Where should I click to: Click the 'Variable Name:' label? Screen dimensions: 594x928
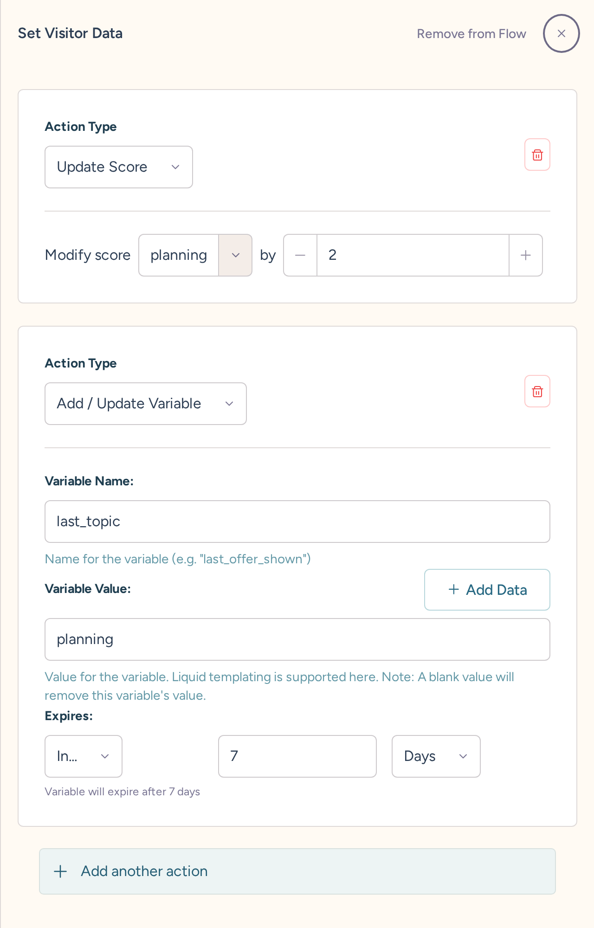pos(89,481)
